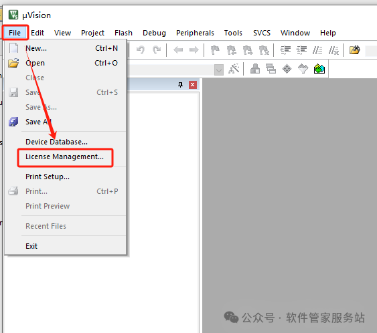Screen dimensions: 377x333
Task: Choose New... from the File menu
Action: click(x=66, y=48)
